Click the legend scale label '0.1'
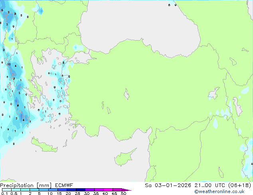This screenshot has width=253, height=195. (x=4, y=193)
